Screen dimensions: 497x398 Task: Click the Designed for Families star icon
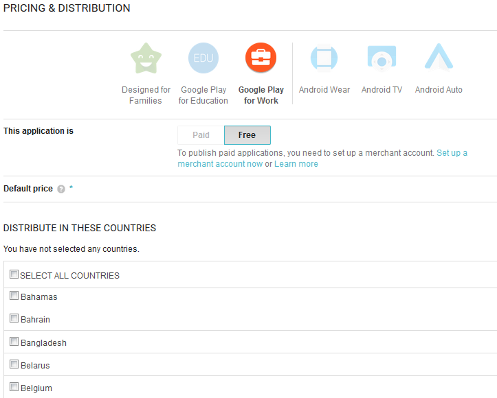click(146, 58)
